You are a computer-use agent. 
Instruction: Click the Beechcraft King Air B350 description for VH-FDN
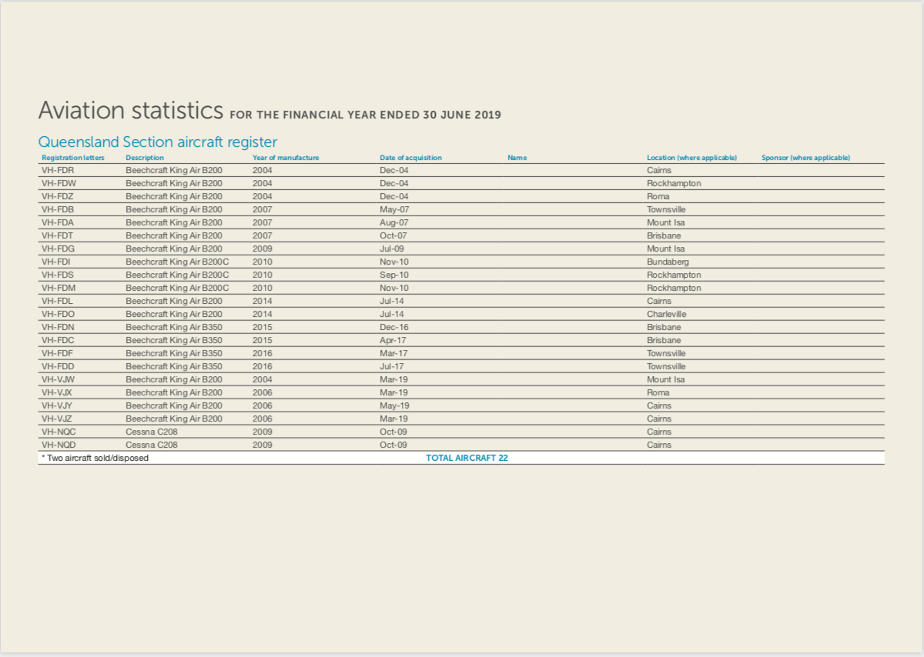(x=175, y=327)
